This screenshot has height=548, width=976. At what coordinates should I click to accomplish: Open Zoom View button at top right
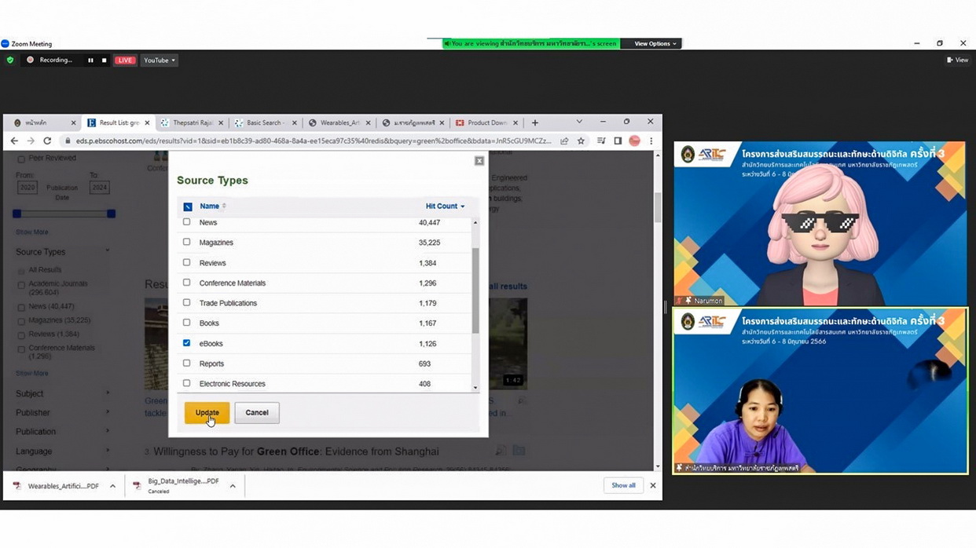tap(957, 60)
